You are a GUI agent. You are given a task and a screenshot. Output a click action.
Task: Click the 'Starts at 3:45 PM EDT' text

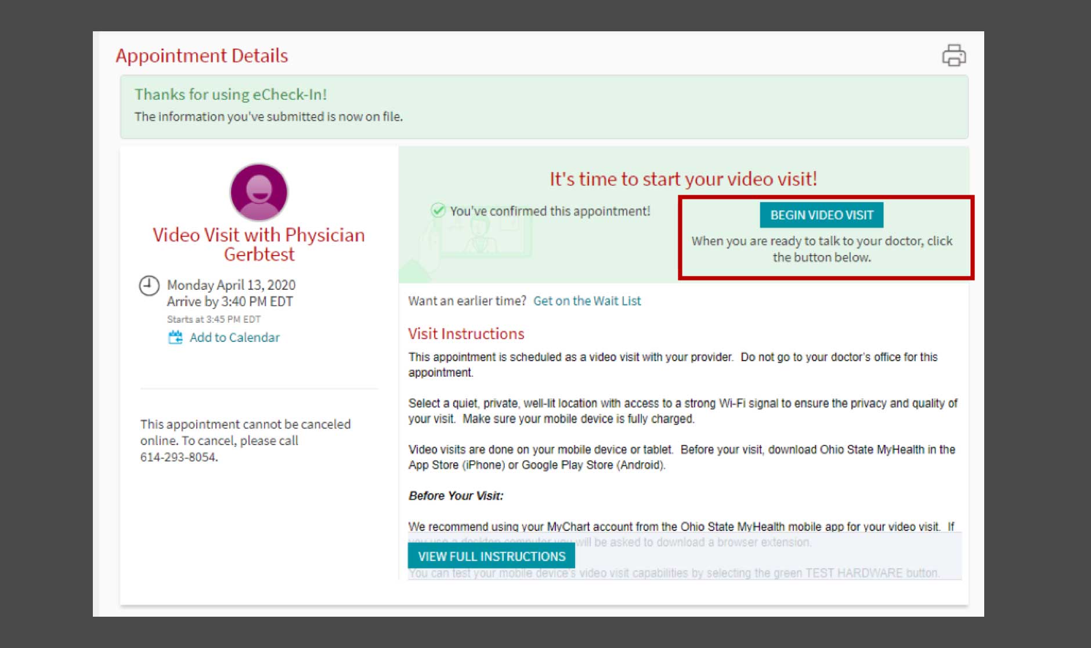tap(214, 319)
